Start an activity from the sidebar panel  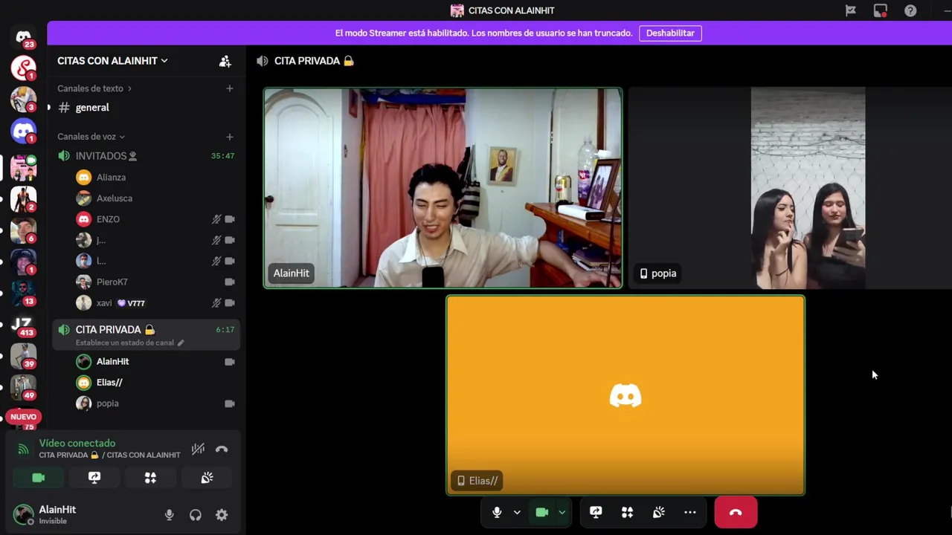[x=150, y=478]
